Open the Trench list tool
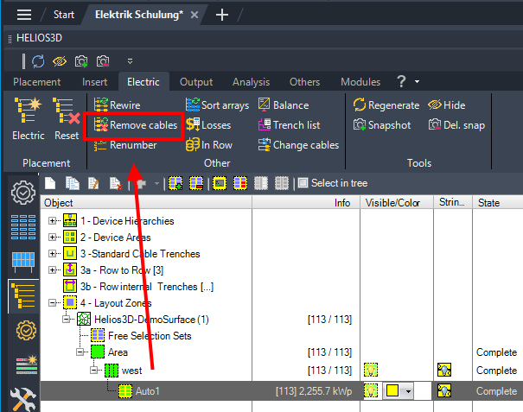The image size is (523, 412). 289,125
